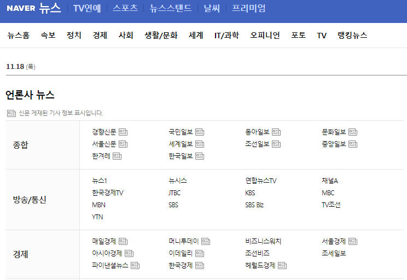Screen dimensions: 407x280
Task: Open JTBC news link
Action: [175, 193]
